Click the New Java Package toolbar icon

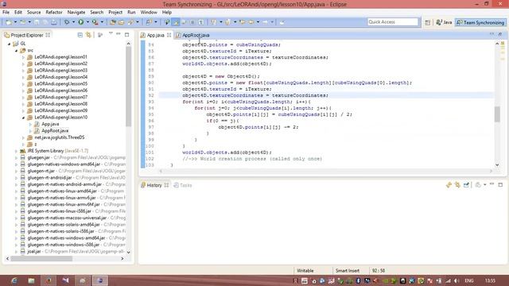[x=113, y=22]
